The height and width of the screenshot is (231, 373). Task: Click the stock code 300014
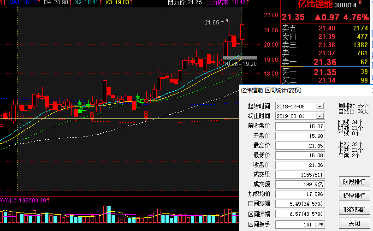(345, 5)
